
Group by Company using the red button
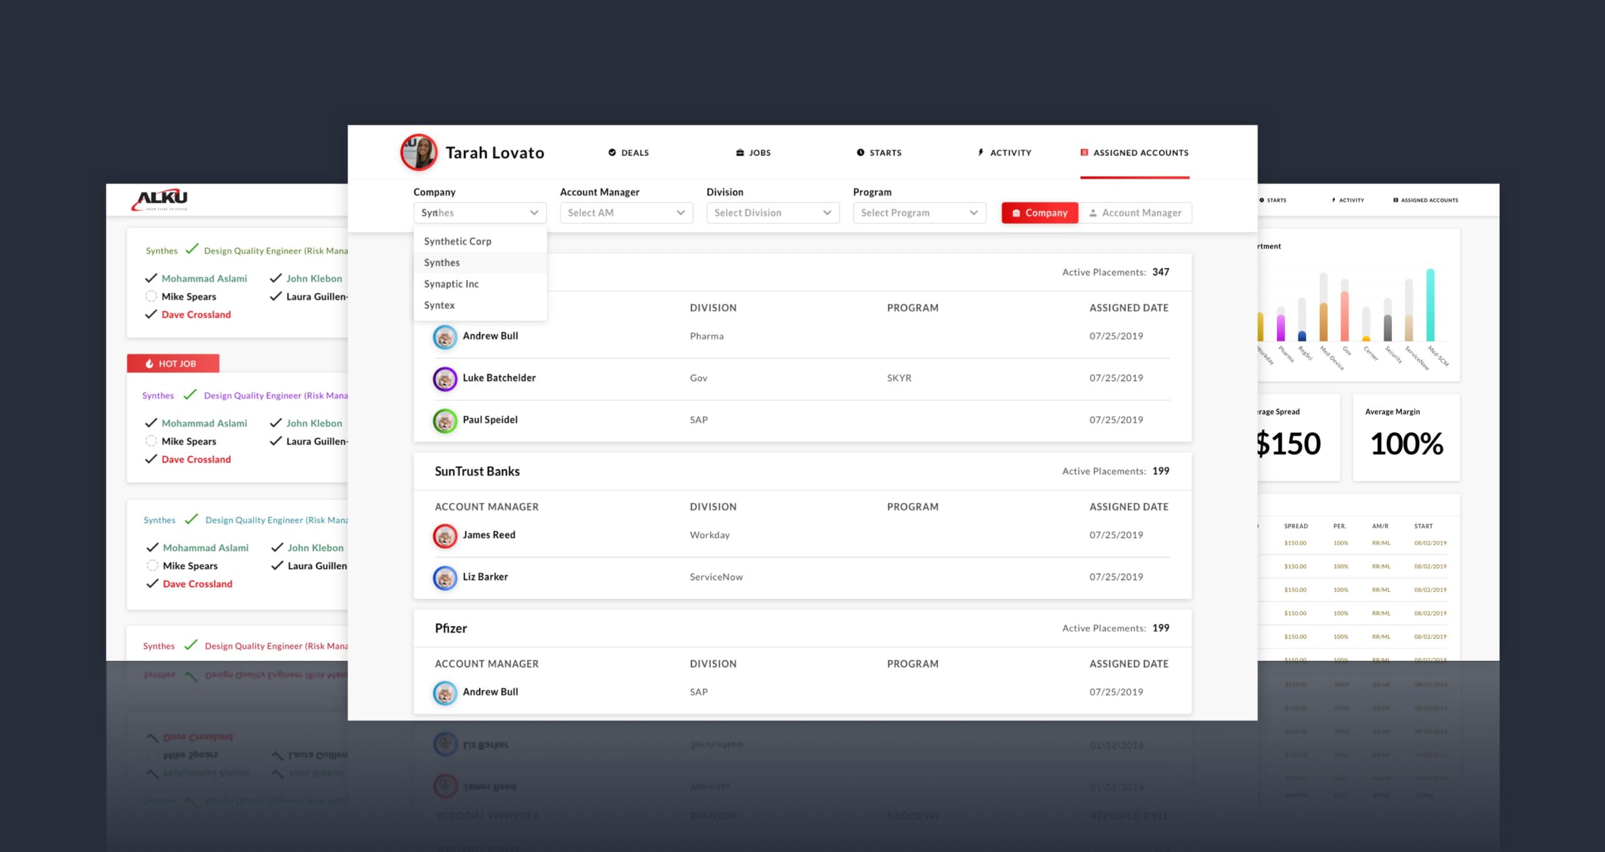pyautogui.click(x=1039, y=212)
